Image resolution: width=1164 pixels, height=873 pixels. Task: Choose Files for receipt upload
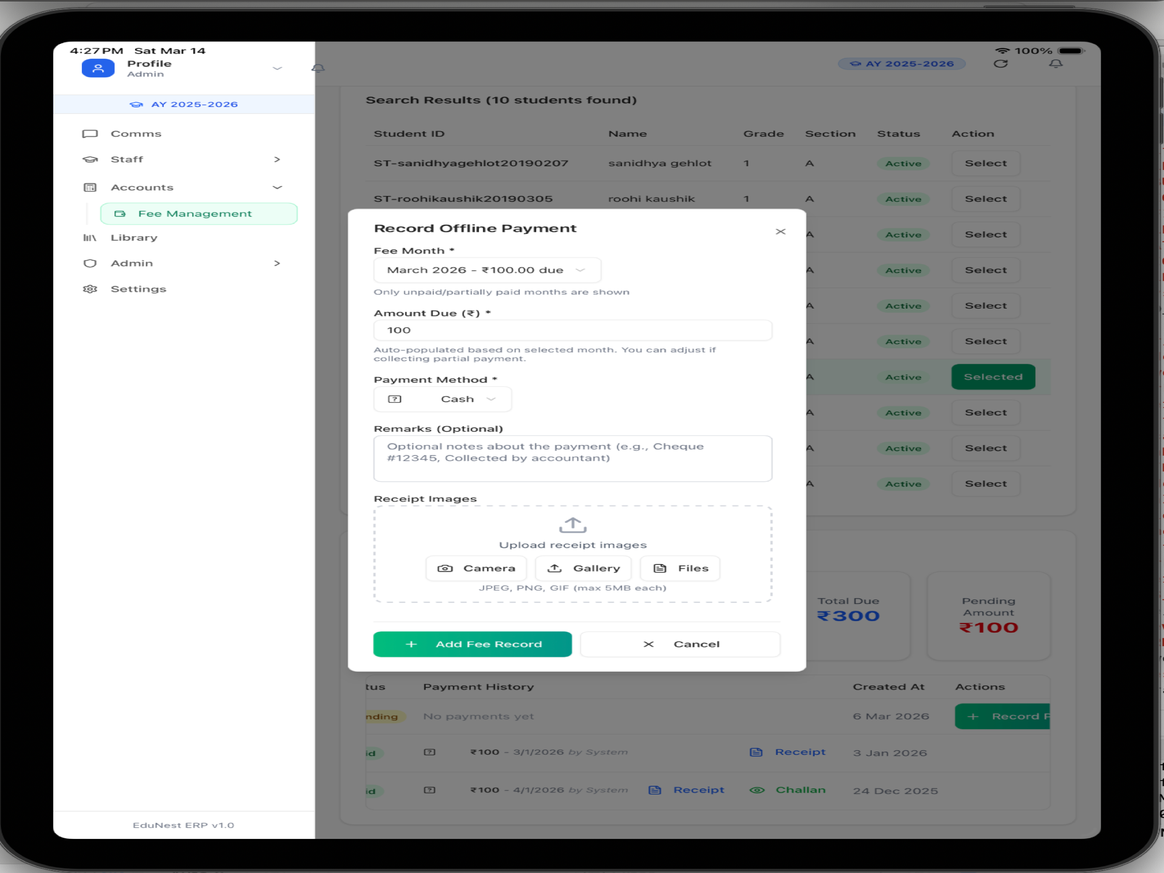click(x=680, y=568)
